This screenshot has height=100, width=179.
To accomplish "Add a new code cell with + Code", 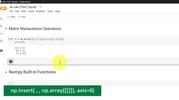I will click(x=11, y=17).
